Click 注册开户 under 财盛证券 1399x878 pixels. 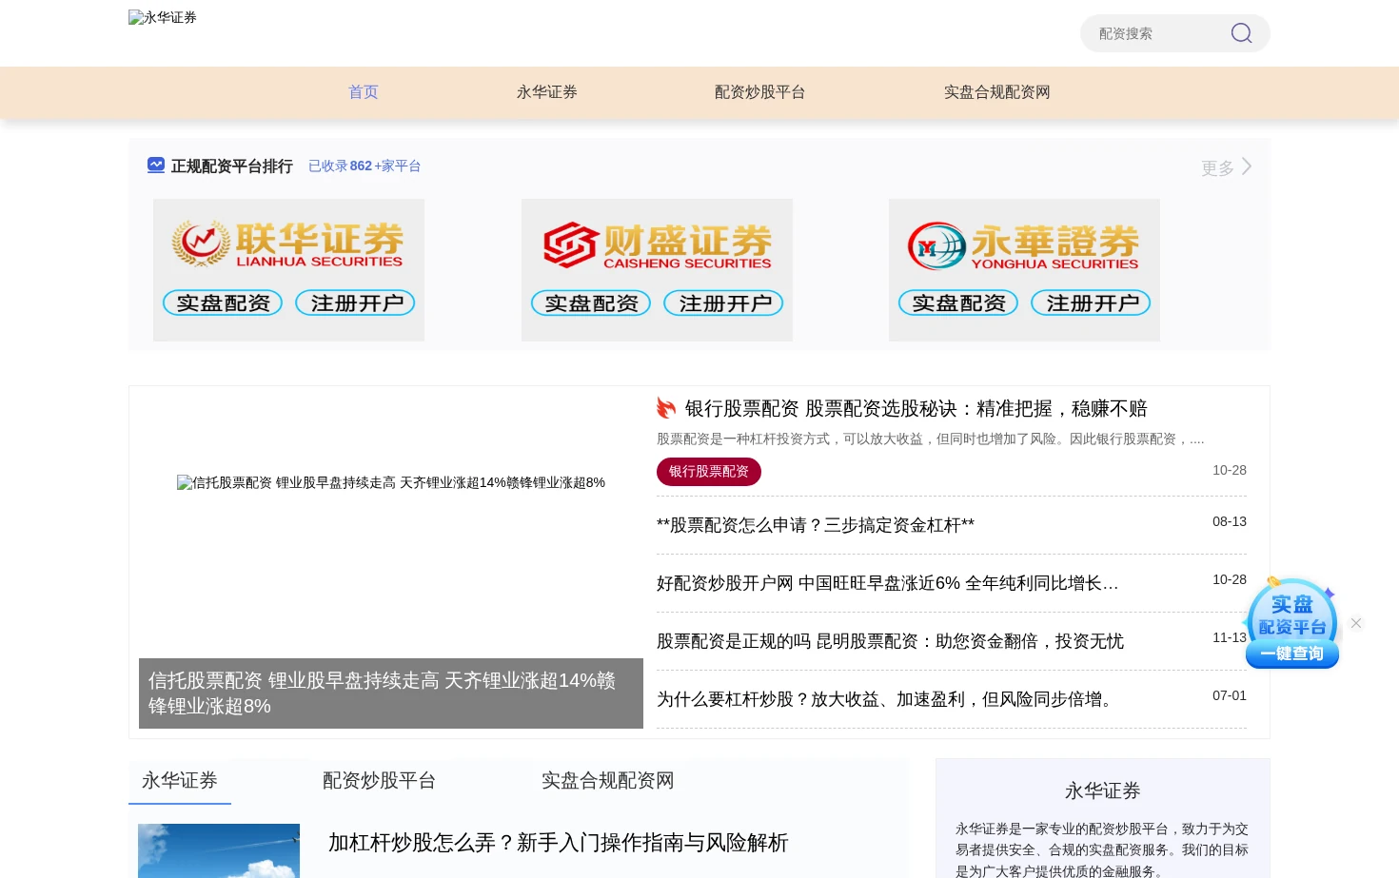click(723, 303)
